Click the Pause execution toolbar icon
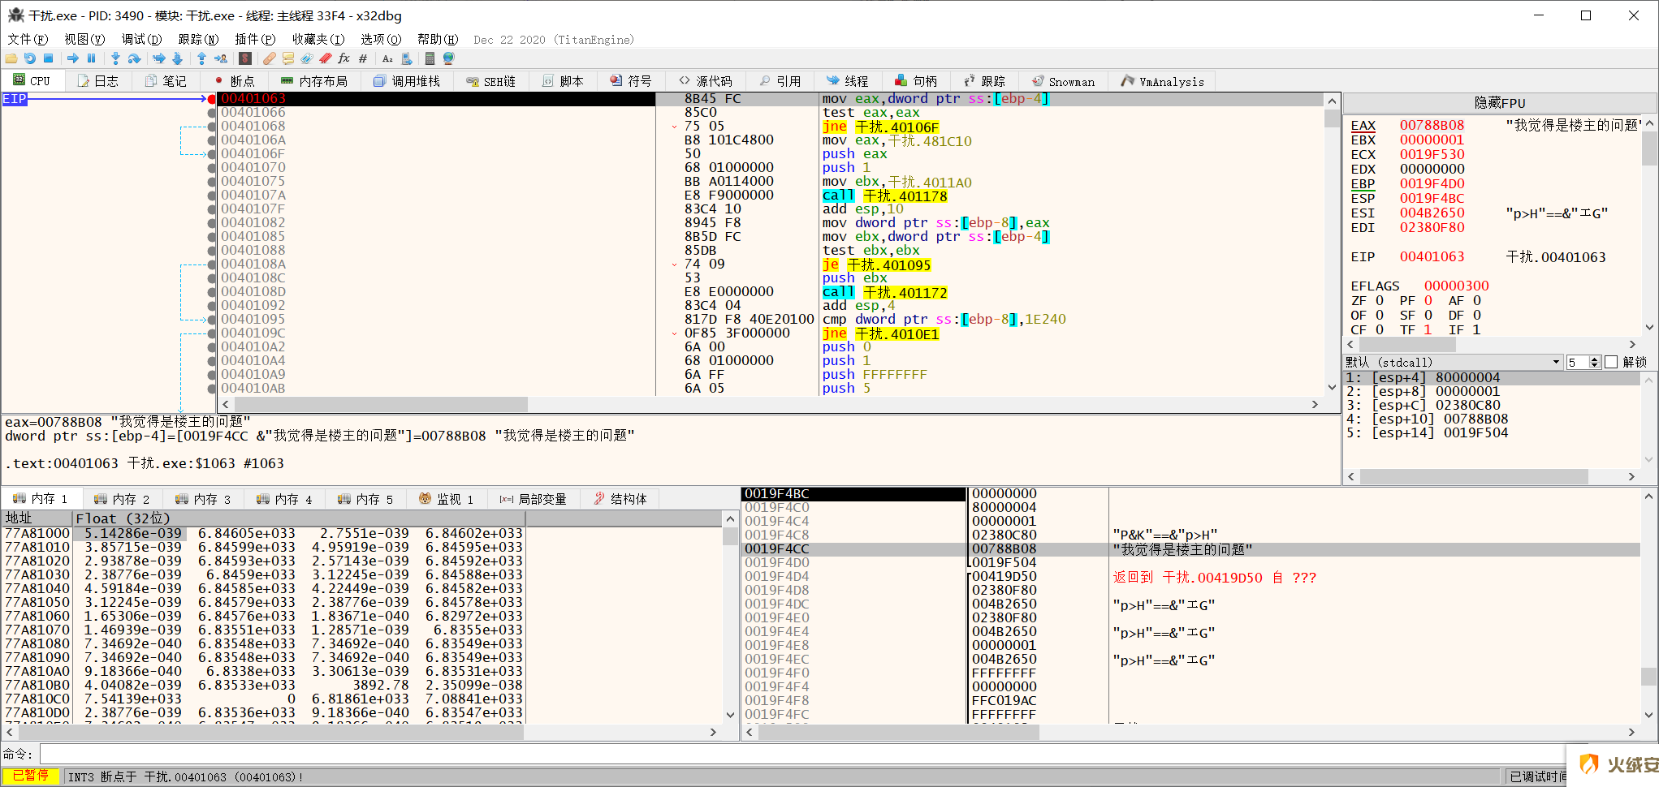1659x787 pixels. pos(91,58)
